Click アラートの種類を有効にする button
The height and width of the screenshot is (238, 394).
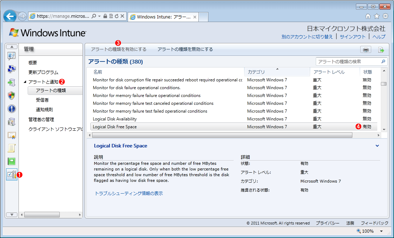[x=119, y=49]
